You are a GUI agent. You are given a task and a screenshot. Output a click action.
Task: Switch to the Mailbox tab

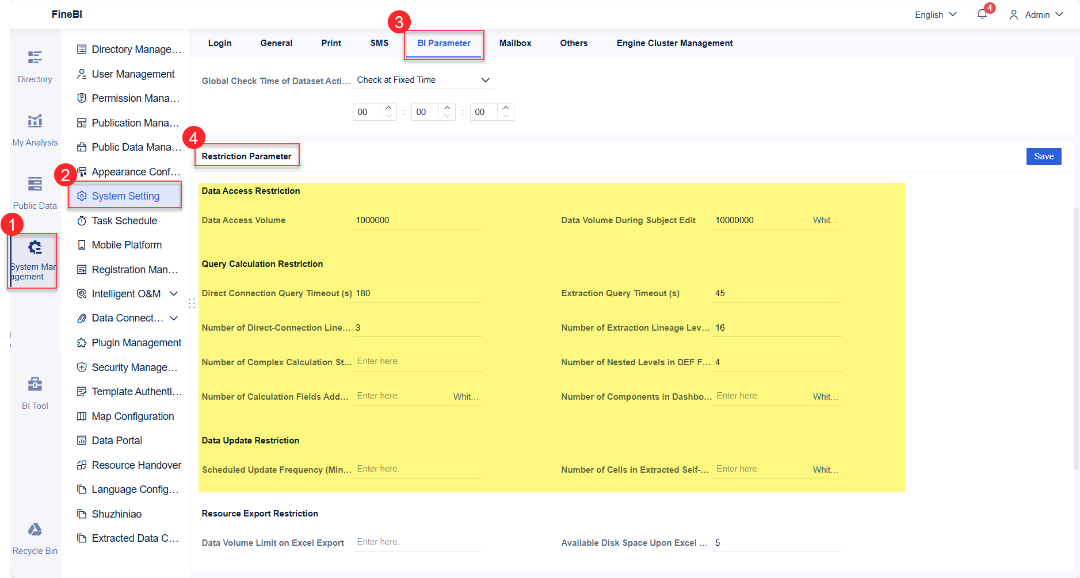[x=515, y=43]
